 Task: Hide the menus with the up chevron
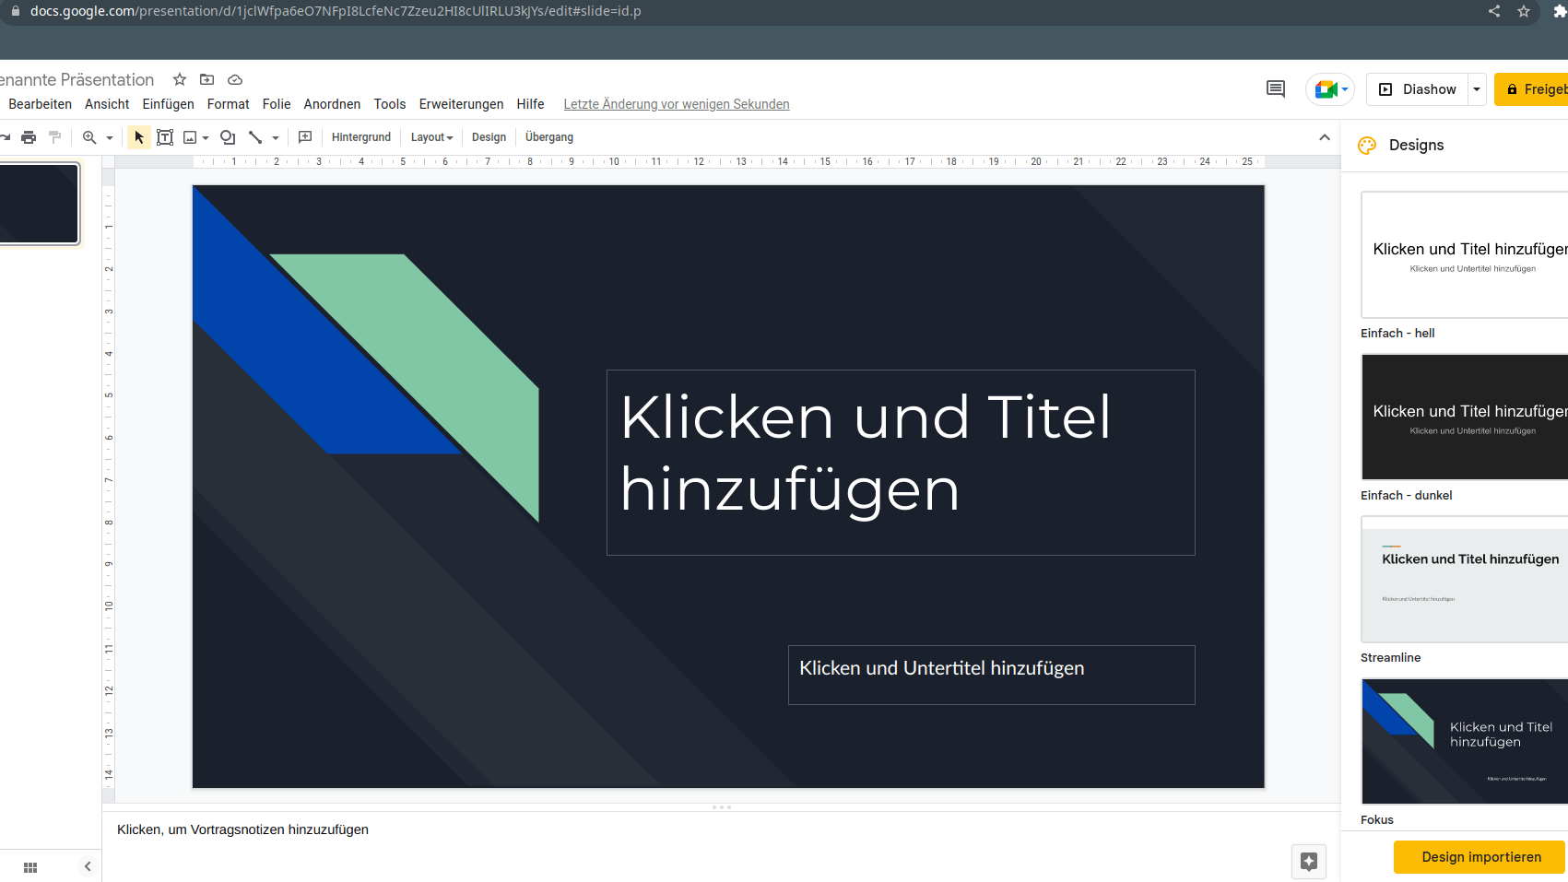pyautogui.click(x=1325, y=137)
